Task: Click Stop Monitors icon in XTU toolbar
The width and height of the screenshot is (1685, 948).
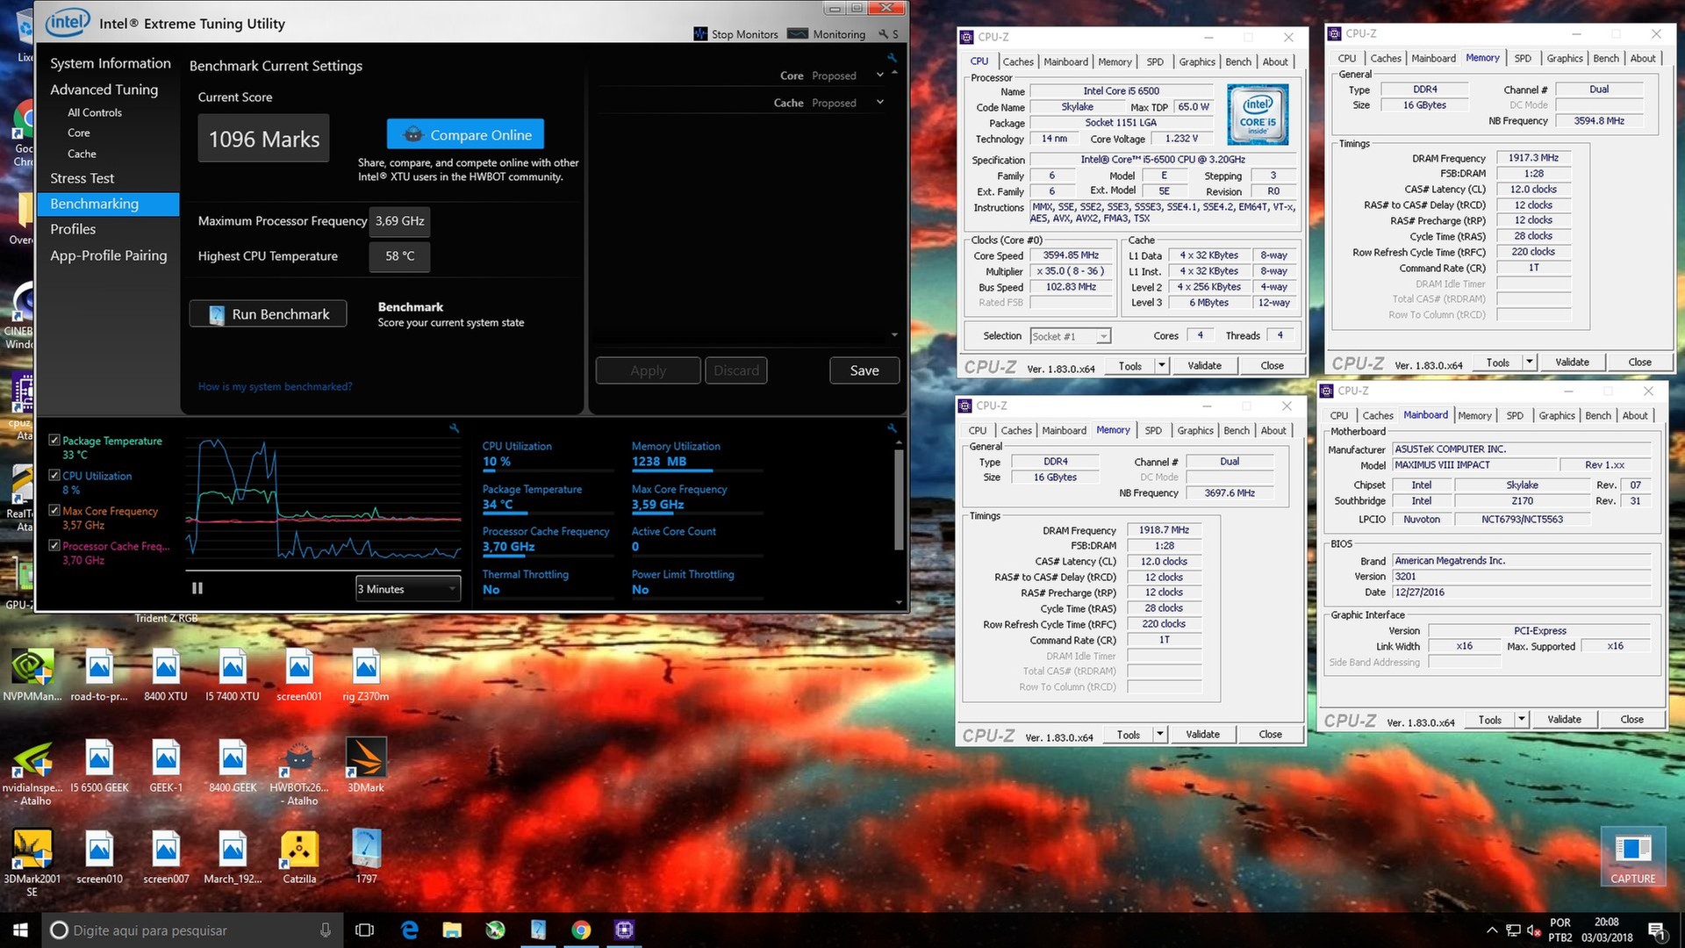Action: tap(699, 34)
